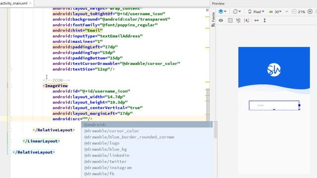Open the Pixel device selector dropdown
This screenshot has height=178, width=317.
click(256, 12)
